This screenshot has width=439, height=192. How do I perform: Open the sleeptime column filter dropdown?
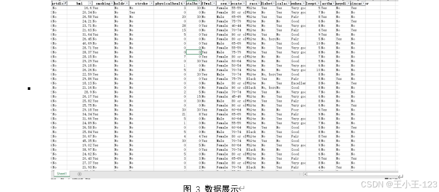click(319, 4)
